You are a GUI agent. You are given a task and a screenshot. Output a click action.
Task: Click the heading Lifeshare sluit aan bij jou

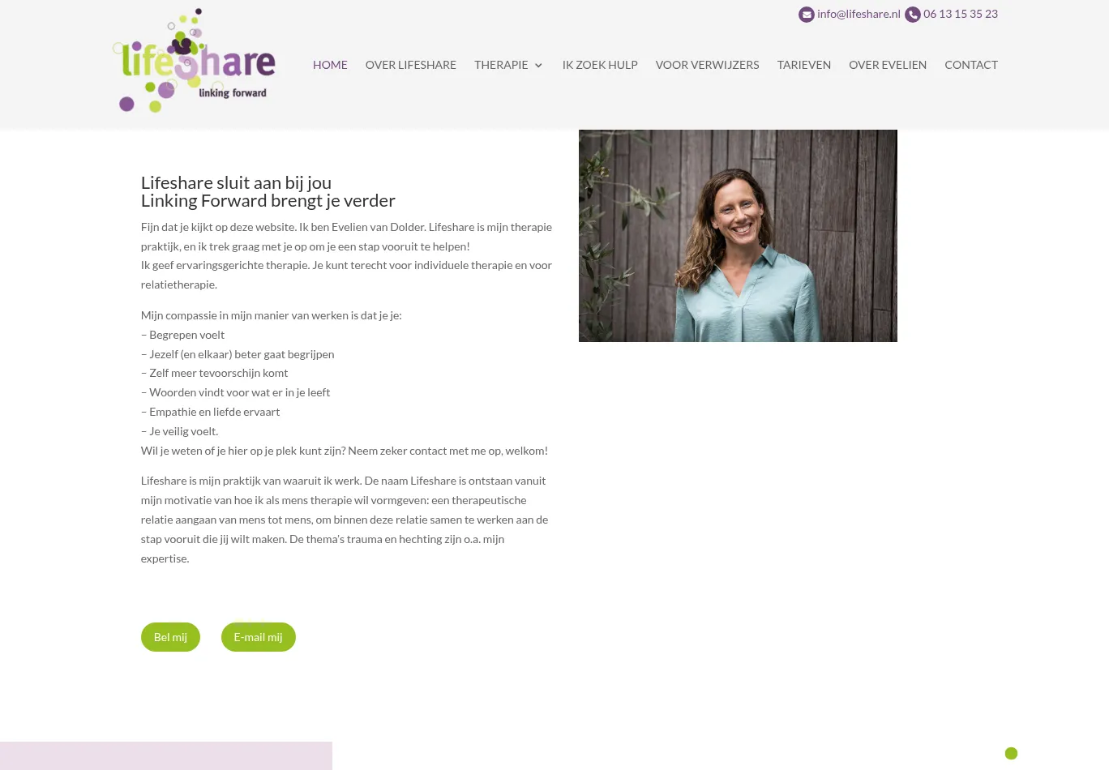[236, 182]
